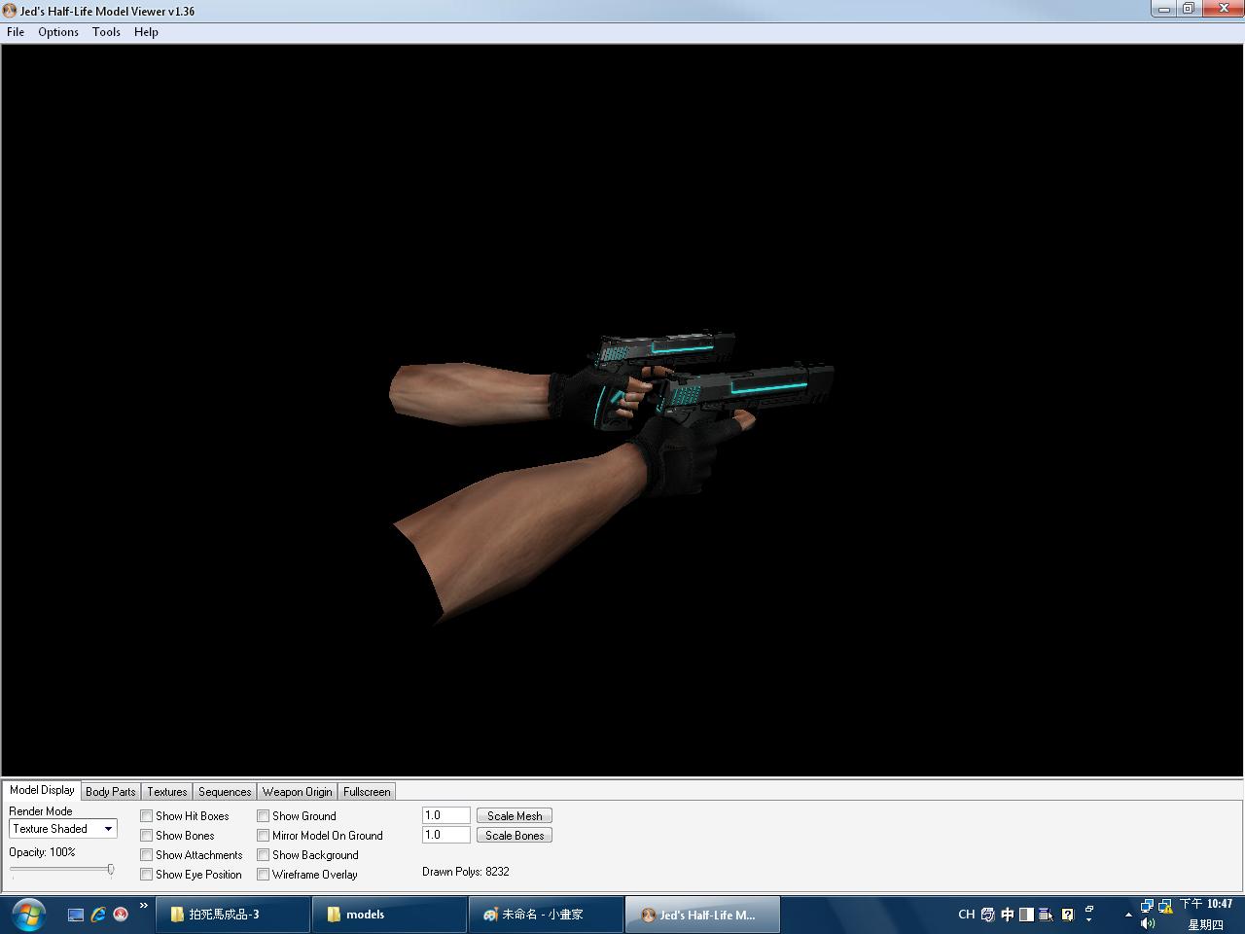Enable Show Attachments checkbox
This screenshot has width=1245, height=934.
(147, 855)
